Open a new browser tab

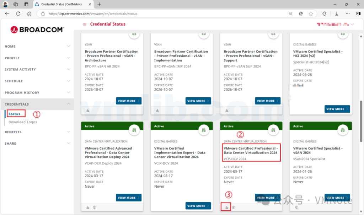point(99,4)
